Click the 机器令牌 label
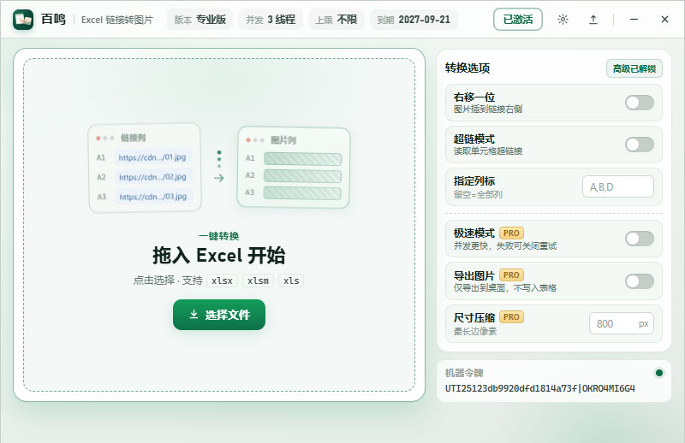This screenshot has width=685, height=443. pos(464,373)
